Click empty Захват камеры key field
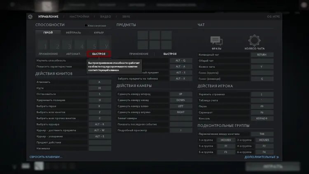 coord(181,118)
